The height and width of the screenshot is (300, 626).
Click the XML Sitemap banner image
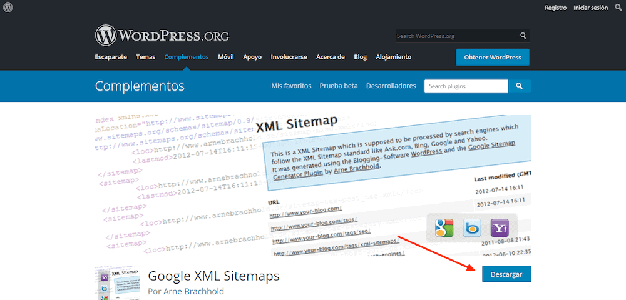point(313,185)
